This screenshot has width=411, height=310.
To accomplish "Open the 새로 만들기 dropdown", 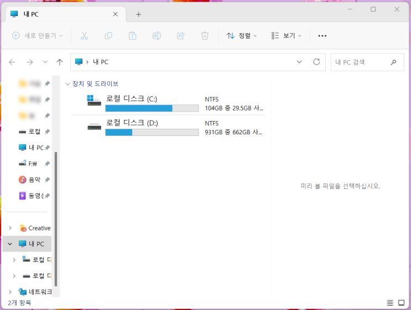I will 38,35.
